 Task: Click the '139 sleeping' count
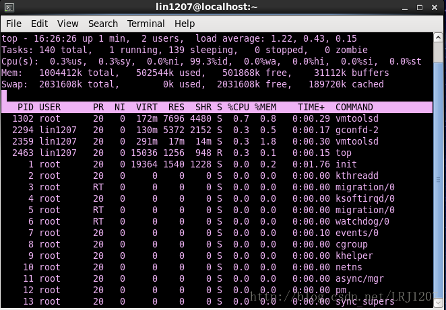click(x=201, y=50)
